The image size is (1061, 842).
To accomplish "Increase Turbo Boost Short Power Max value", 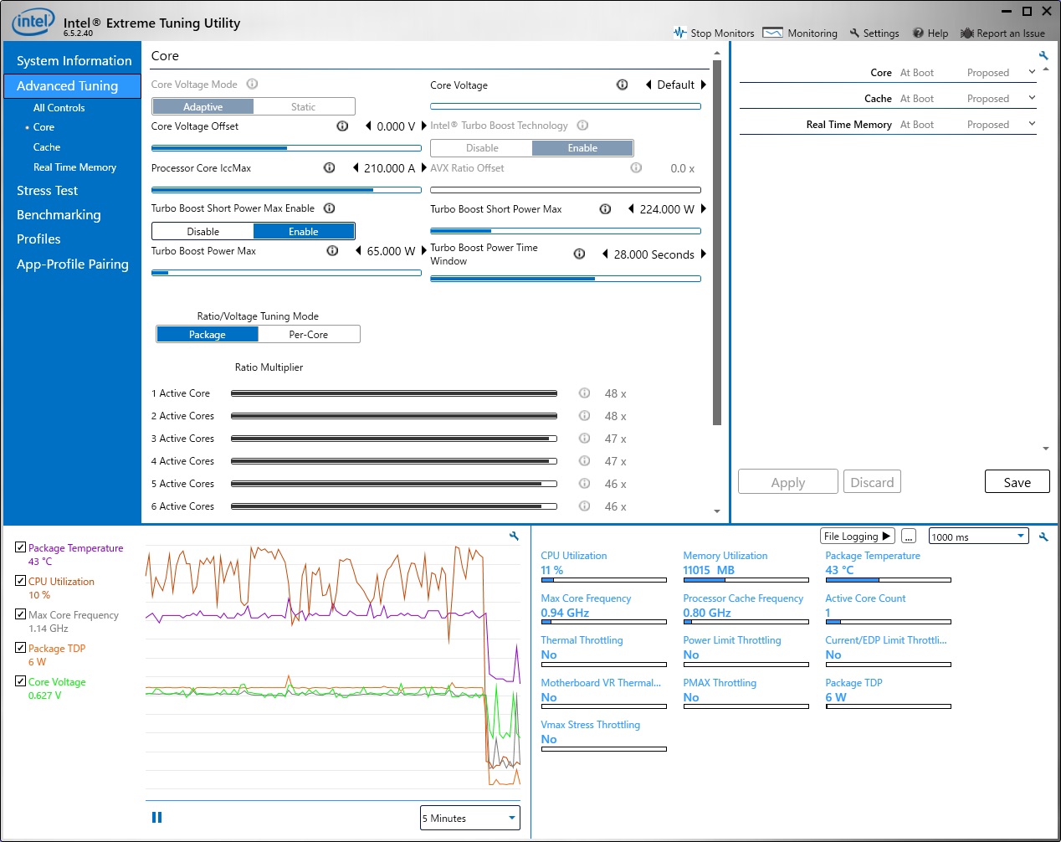I will 703,208.
